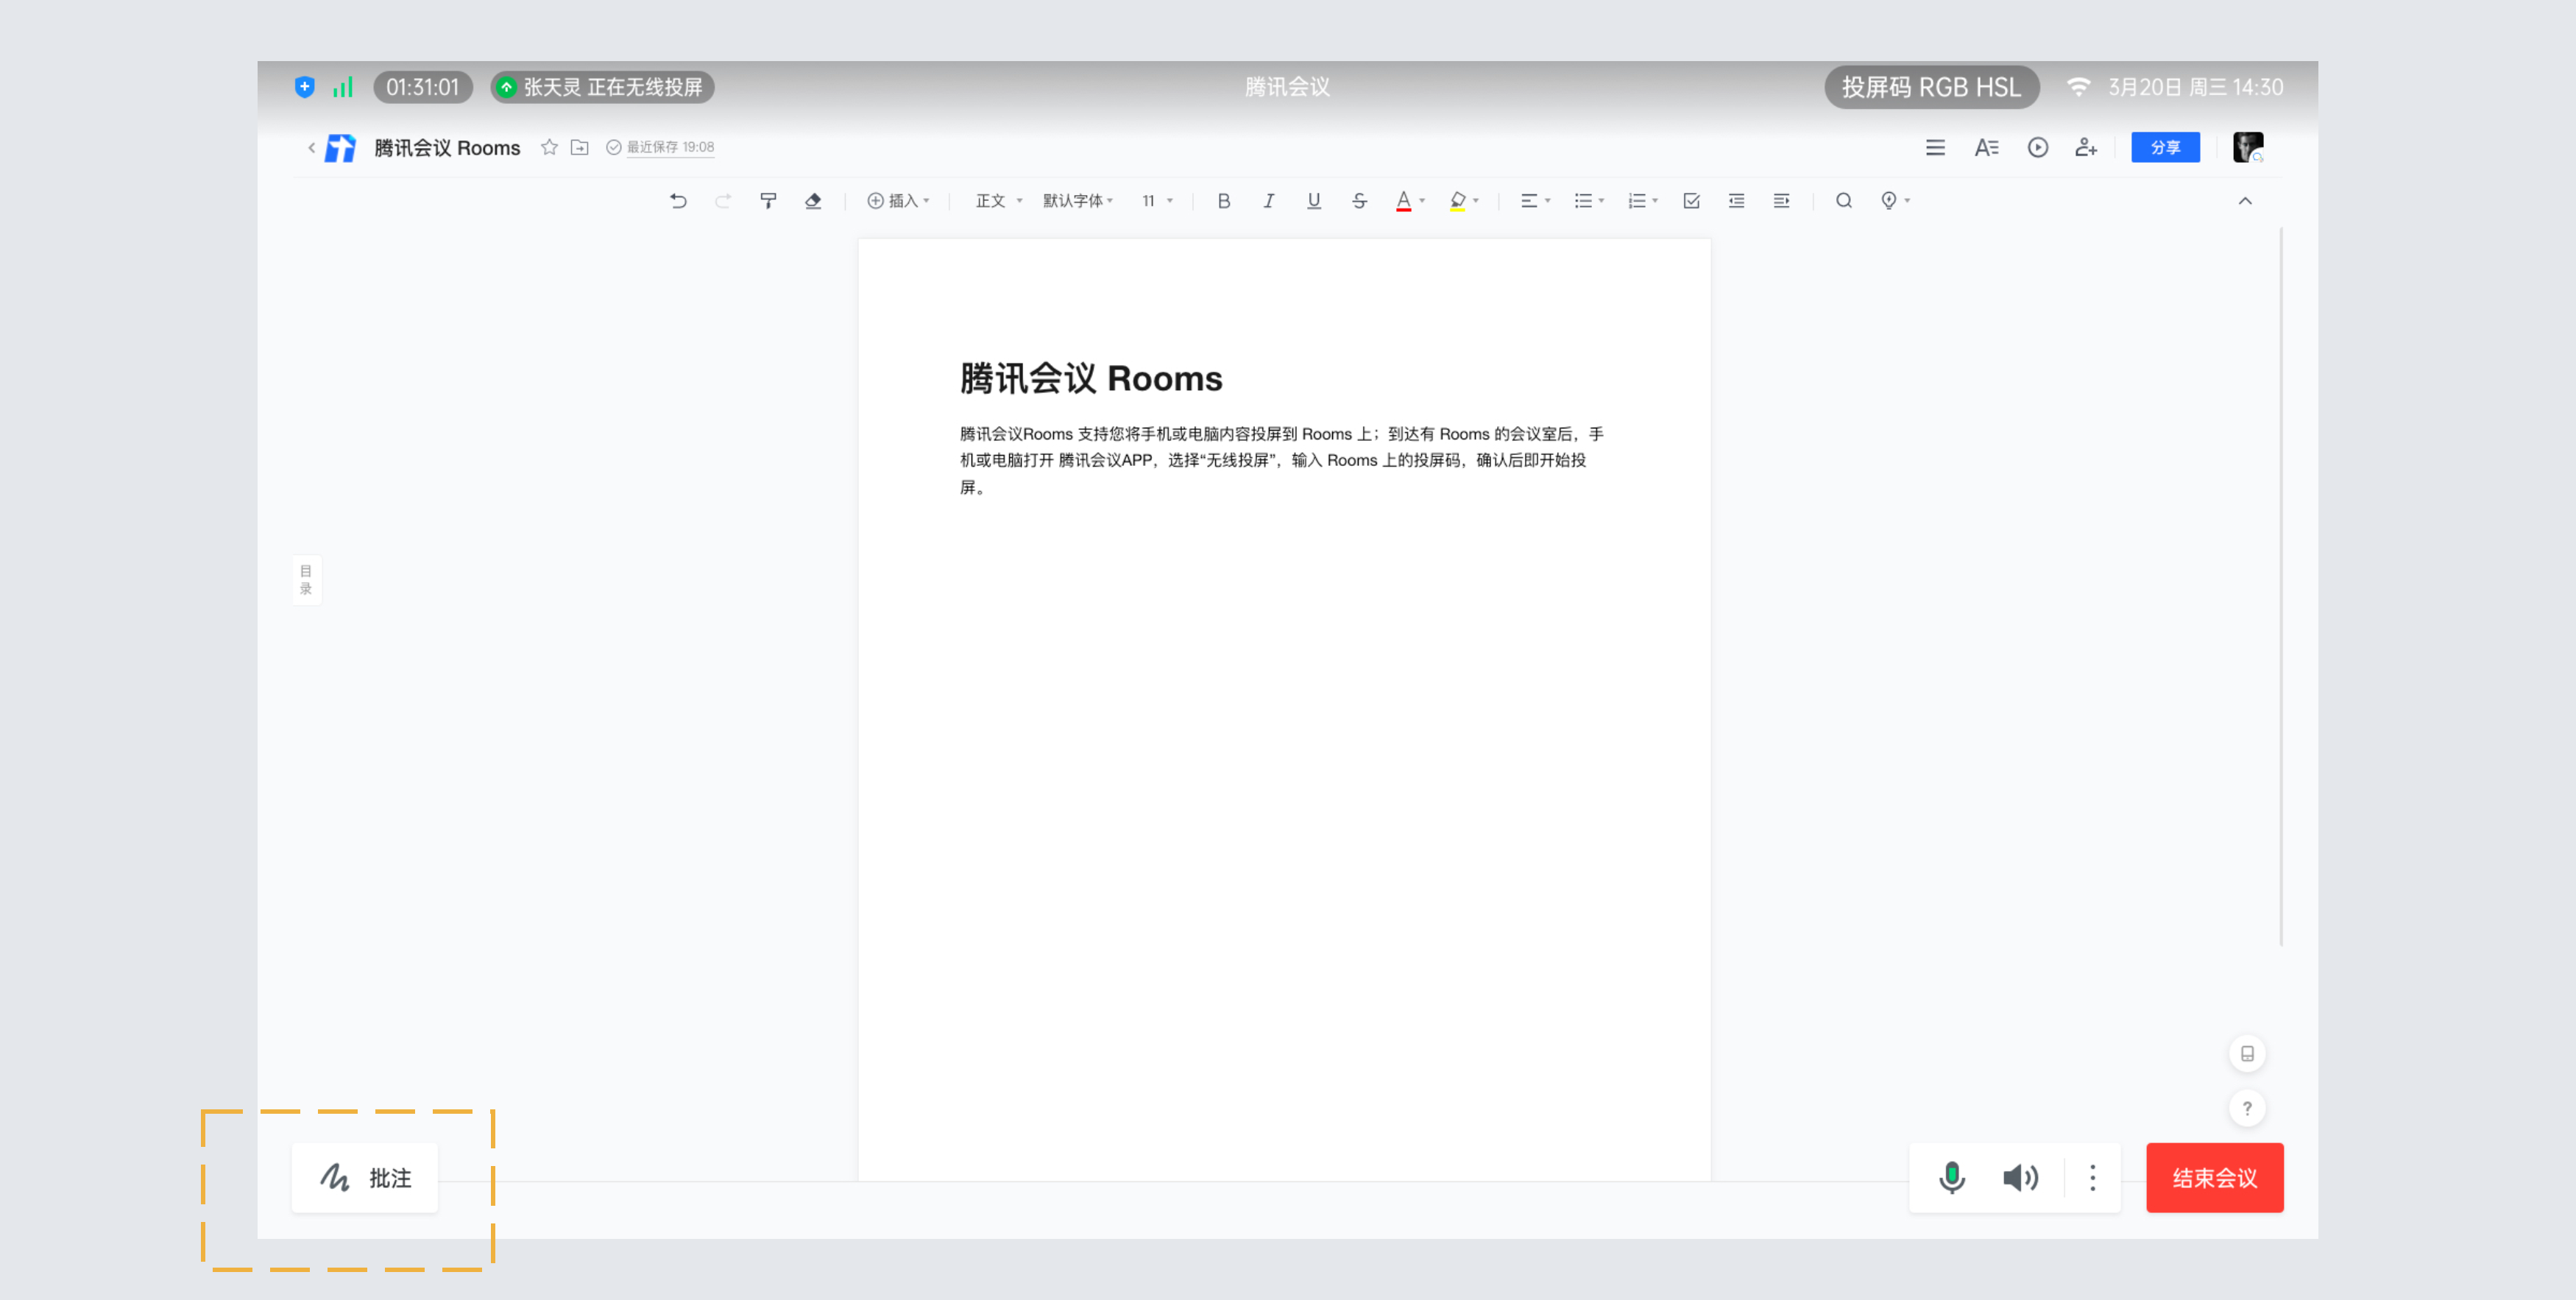This screenshot has height=1300, width=2576.
Task: Open search in the document toolbar
Action: click(x=1844, y=201)
